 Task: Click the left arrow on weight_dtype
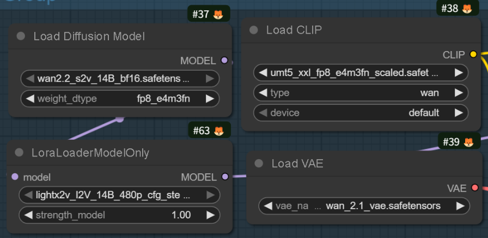point(30,99)
